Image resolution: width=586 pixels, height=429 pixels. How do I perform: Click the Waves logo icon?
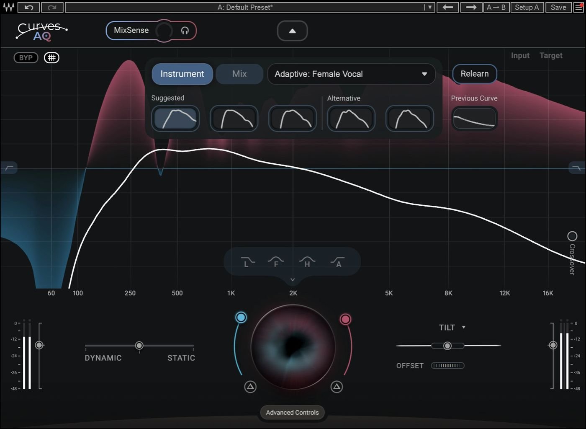[x=8, y=7]
